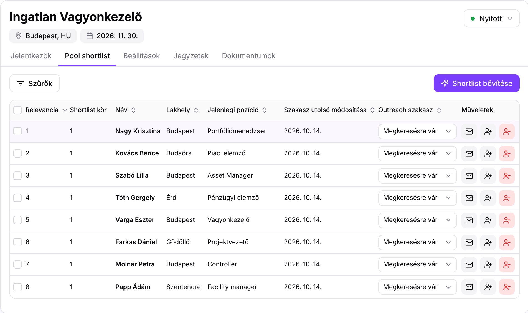528x313 pixels.
Task: Add Varga Eszter as applicant
Action: (488, 220)
